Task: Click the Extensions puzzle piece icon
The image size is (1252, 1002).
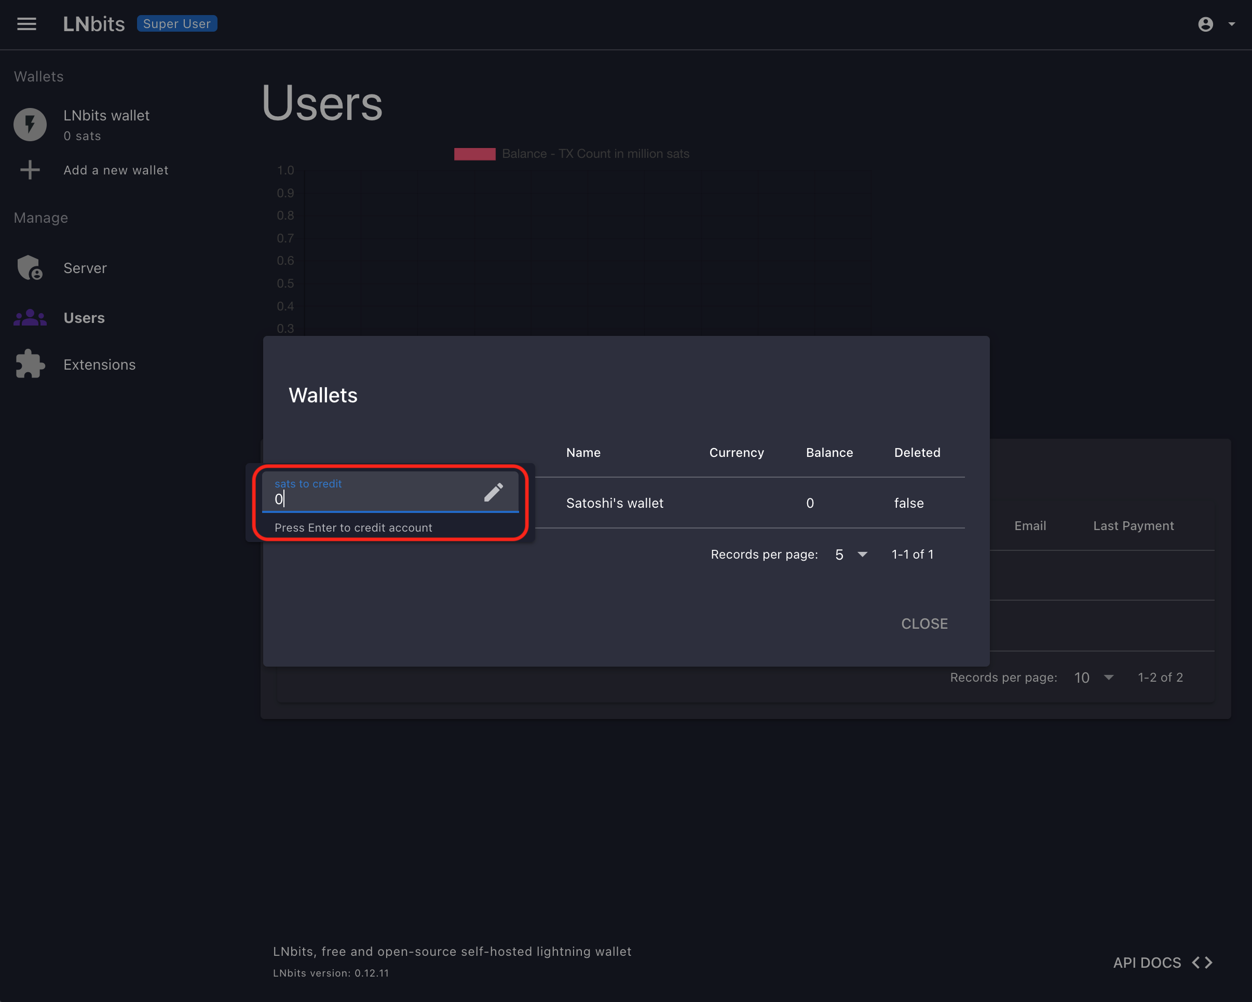Action: click(30, 364)
